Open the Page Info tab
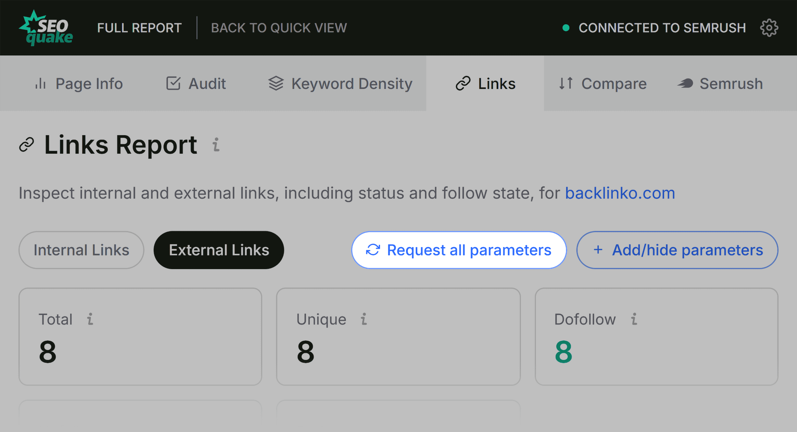797x432 pixels. pyautogui.click(x=79, y=84)
